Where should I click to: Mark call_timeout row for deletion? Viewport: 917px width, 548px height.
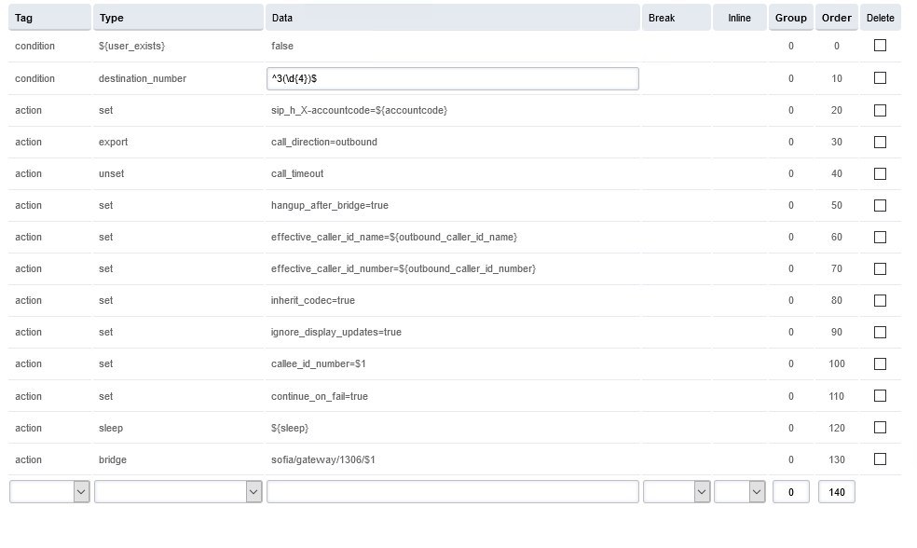point(880,173)
